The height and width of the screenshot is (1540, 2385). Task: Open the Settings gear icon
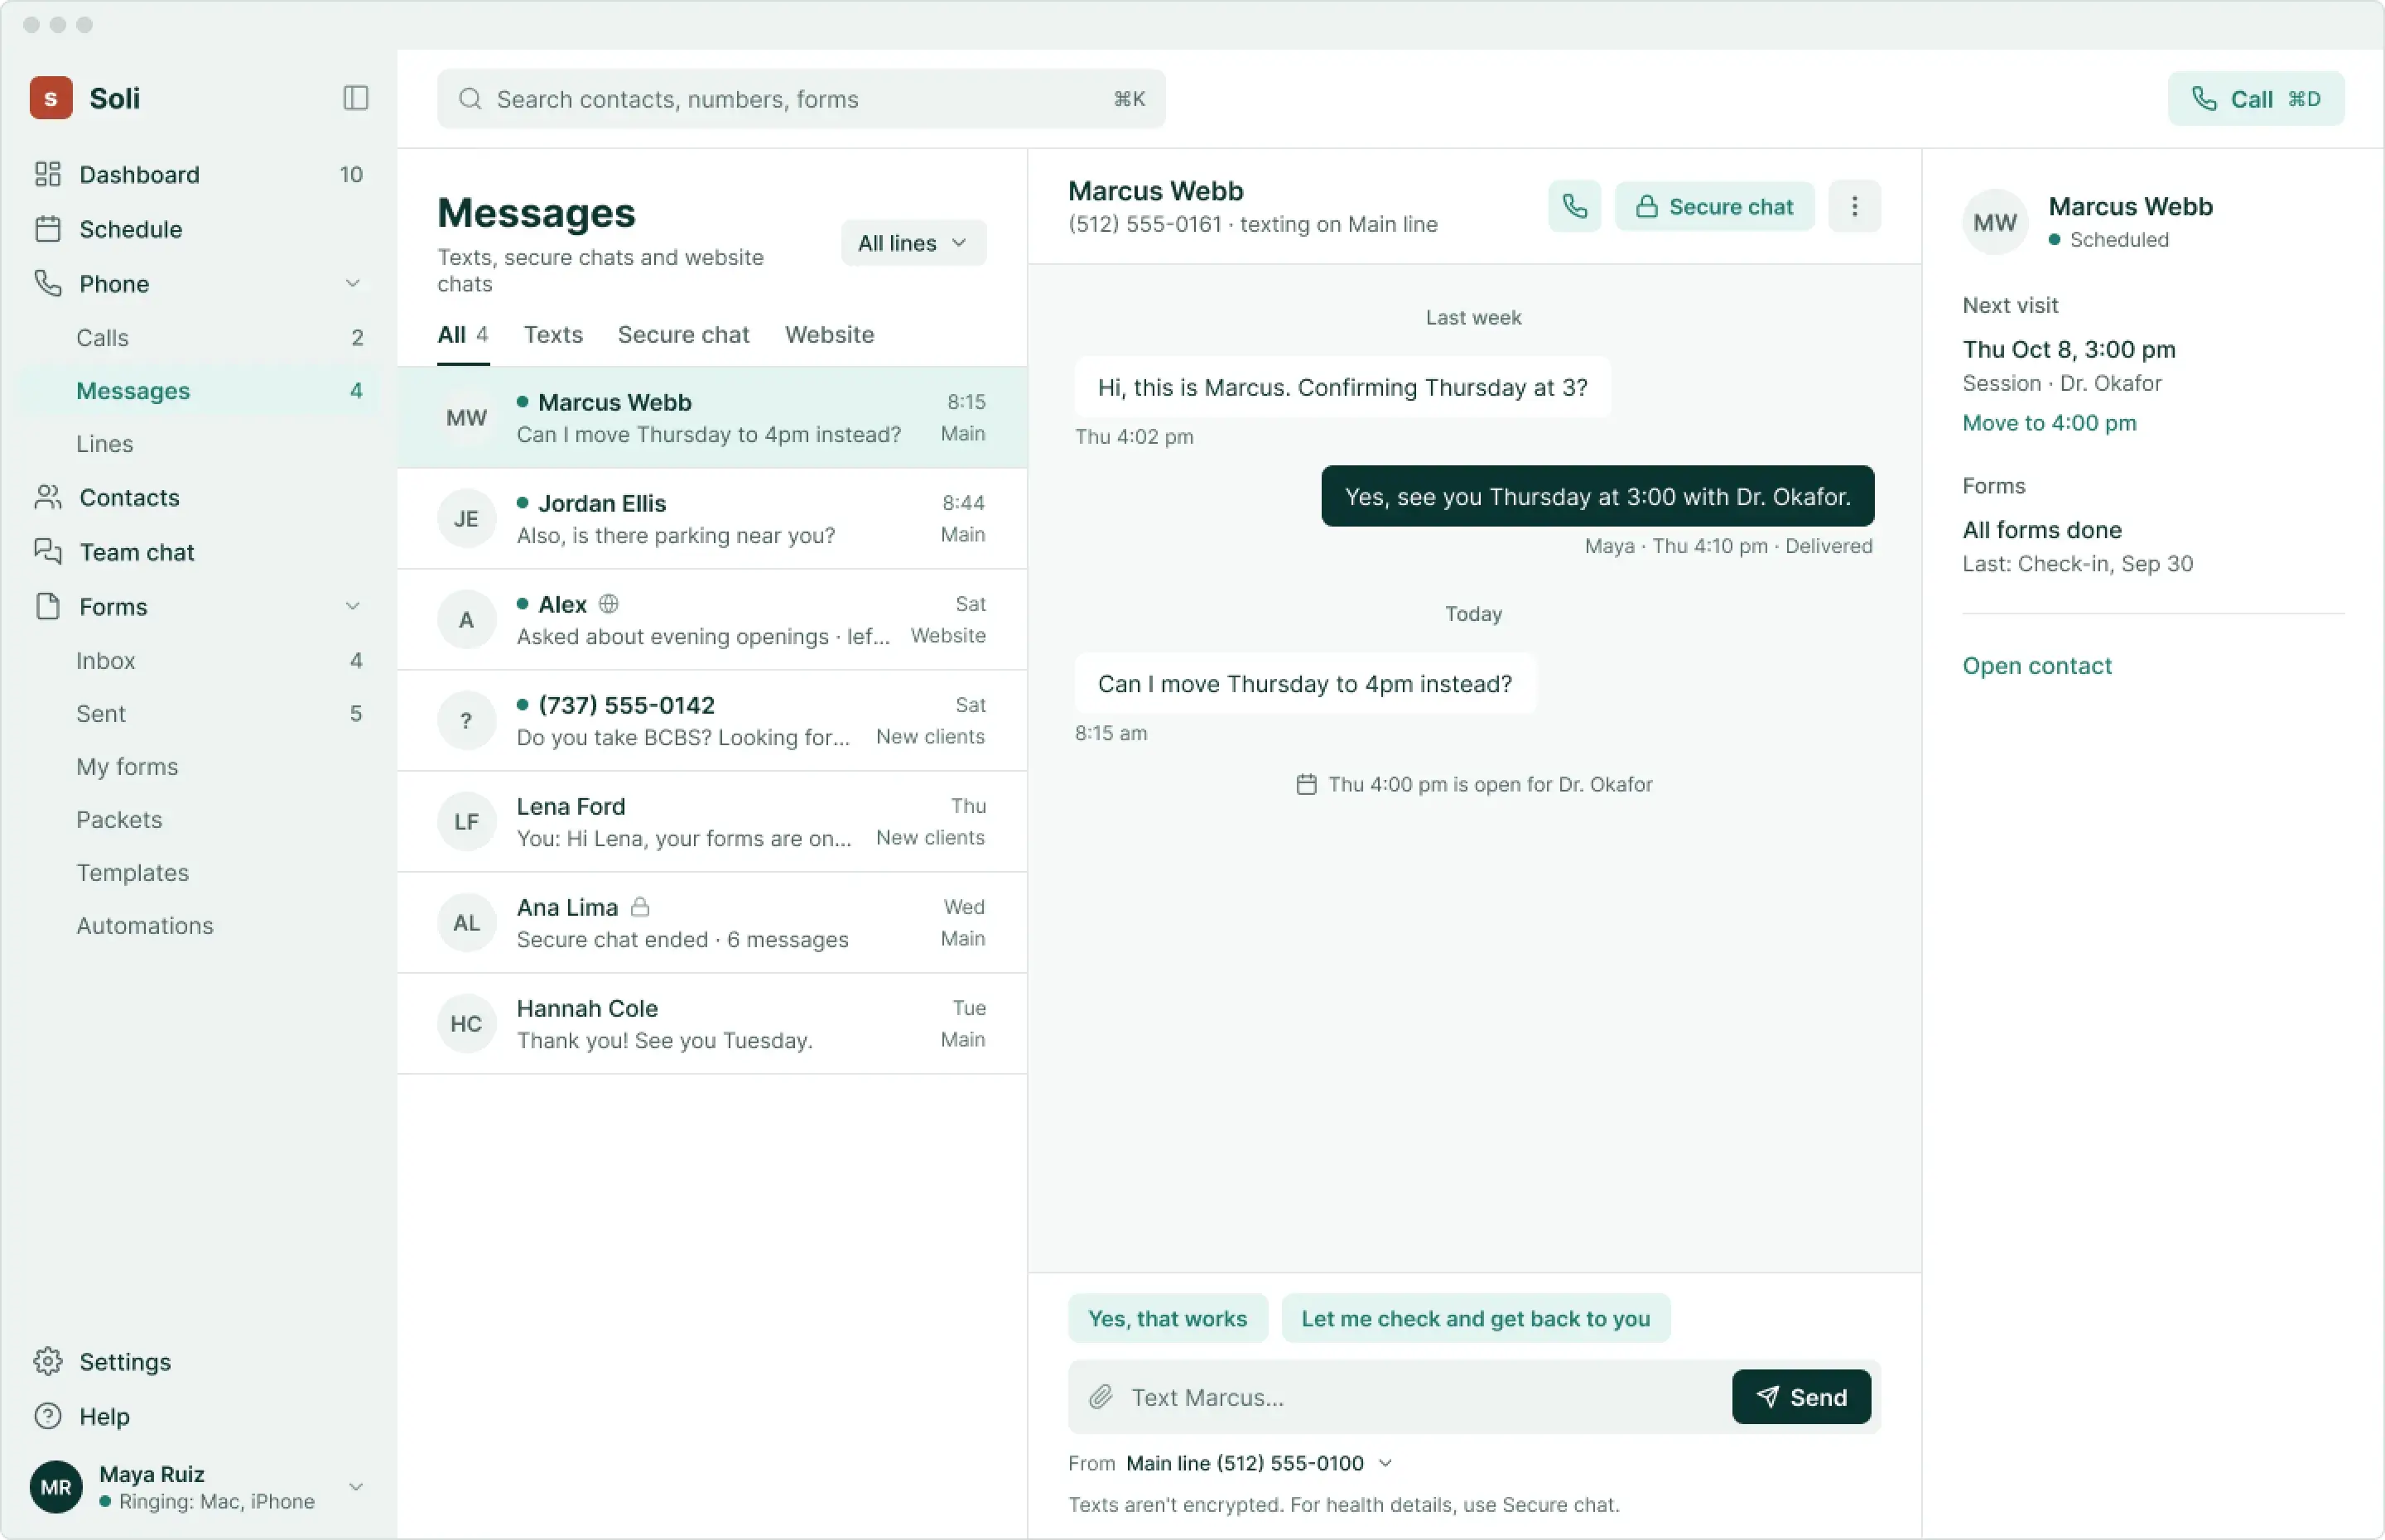(x=48, y=1361)
